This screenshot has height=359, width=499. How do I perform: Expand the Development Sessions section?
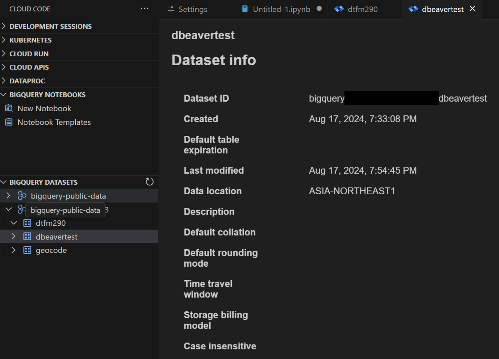click(x=4, y=26)
